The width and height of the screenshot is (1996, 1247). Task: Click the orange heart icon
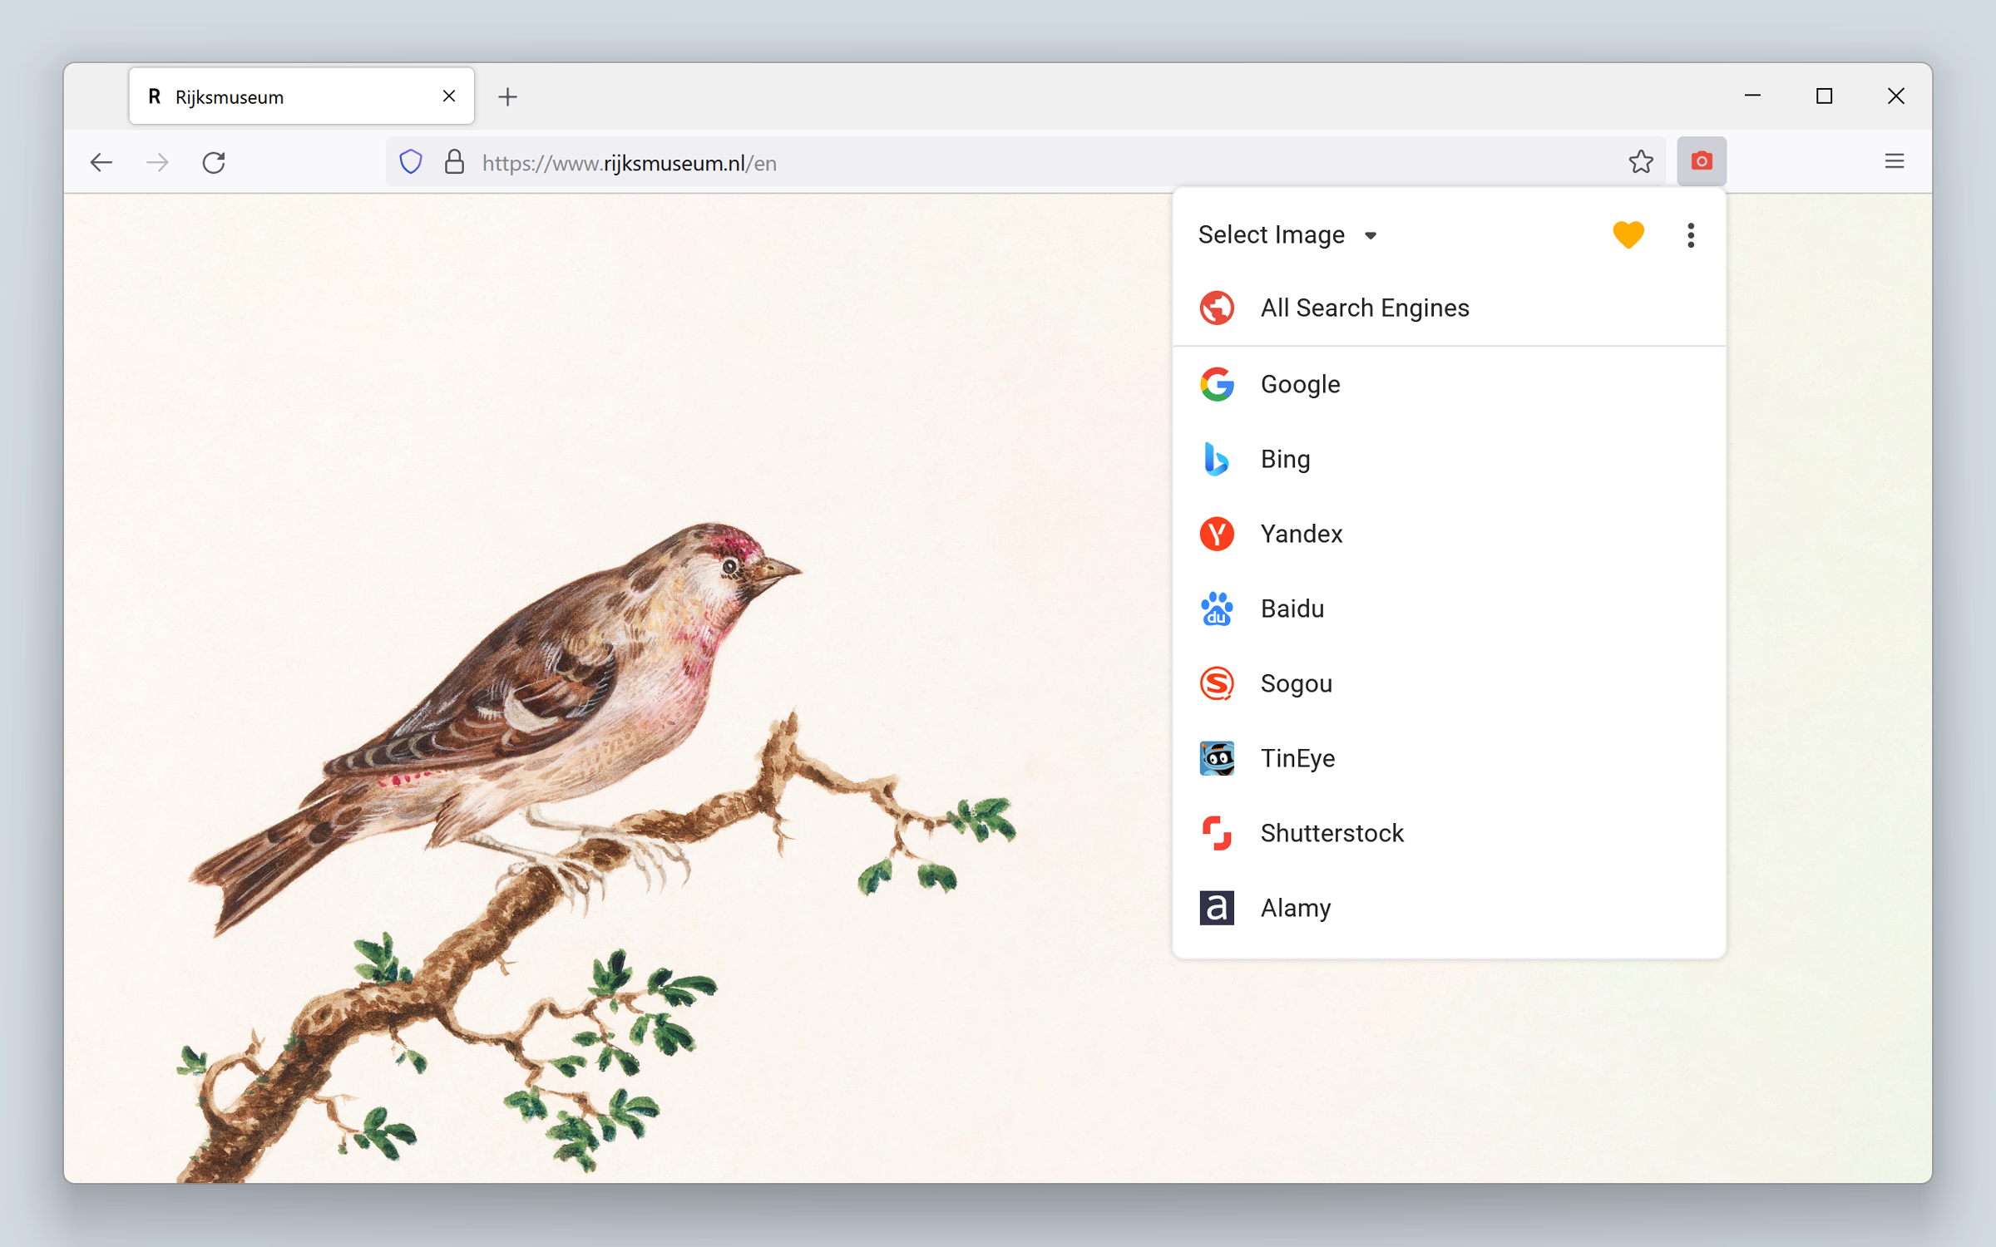[x=1628, y=234]
